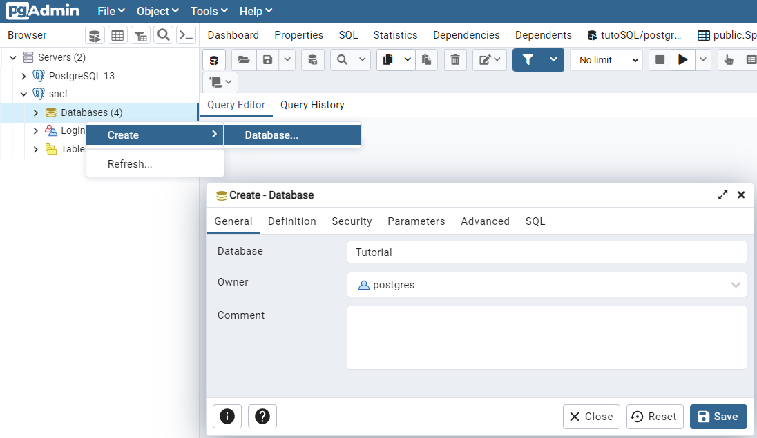Click the Clear (eraser) dropdown icon below toolbar
Image resolution: width=757 pixels, height=438 pixels.
[x=220, y=83]
